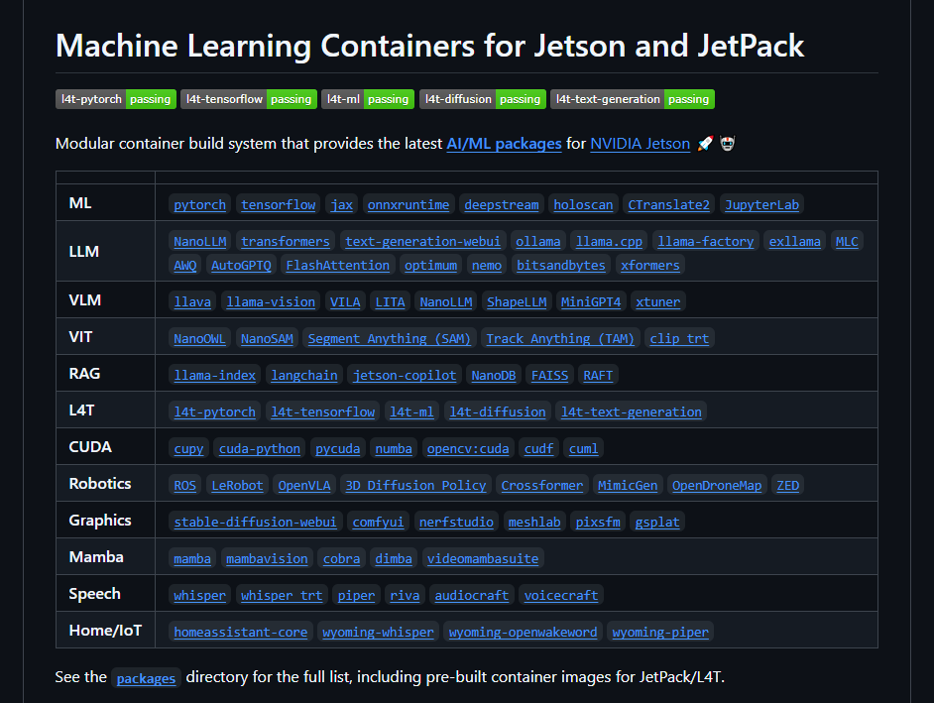Open the tensorflow package link

(x=279, y=205)
